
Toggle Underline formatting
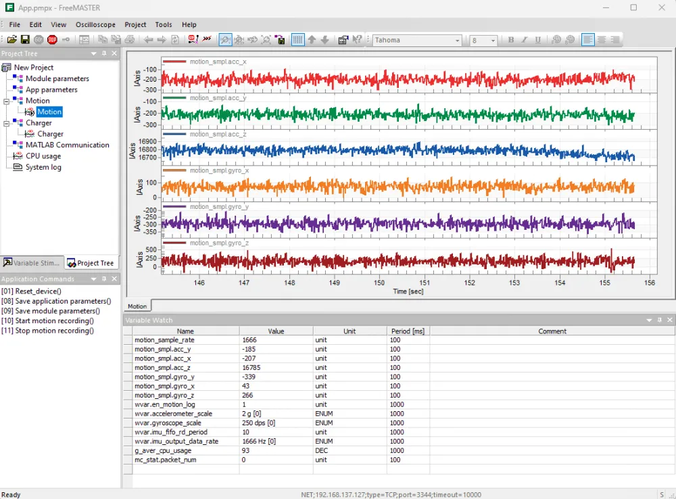tap(537, 40)
